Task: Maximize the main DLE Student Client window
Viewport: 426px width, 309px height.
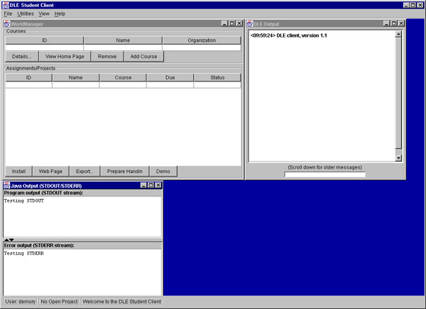Action: coord(413,5)
